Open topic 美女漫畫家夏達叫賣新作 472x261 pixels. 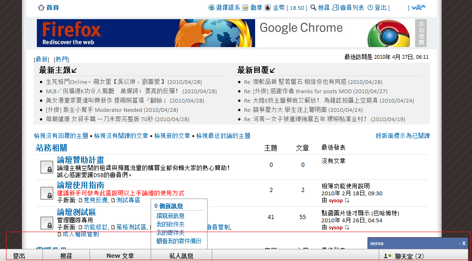pyautogui.click(x=125, y=100)
